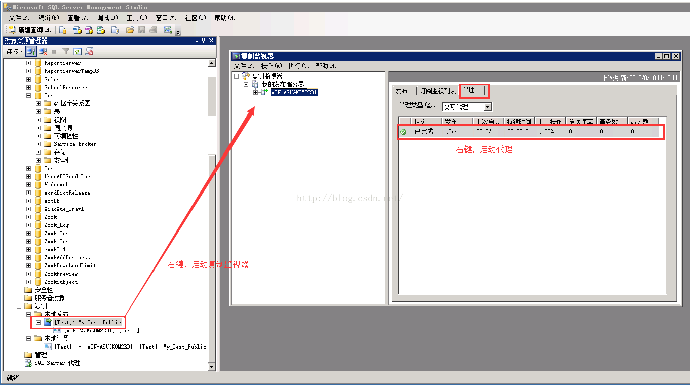Click 复制监视器 title bar icon
This screenshot has width=690, height=385.
point(236,56)
